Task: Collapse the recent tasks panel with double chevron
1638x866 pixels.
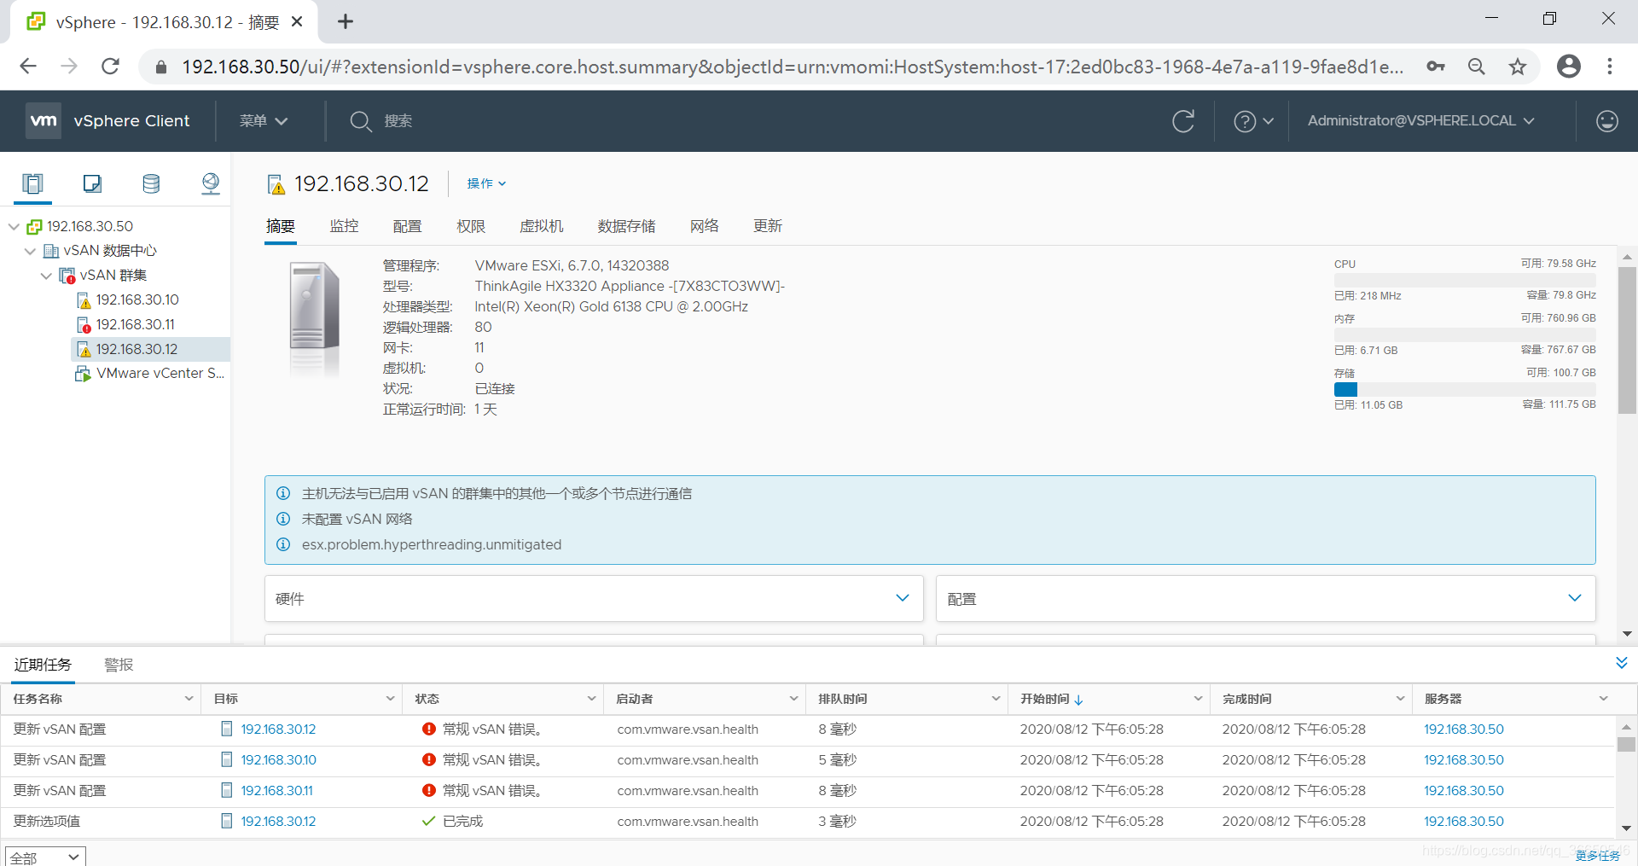Action: click(1622, 663)
